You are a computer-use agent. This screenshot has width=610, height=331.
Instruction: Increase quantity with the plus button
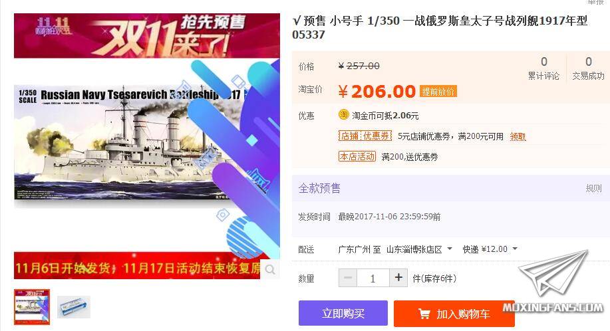pos(398,278)
